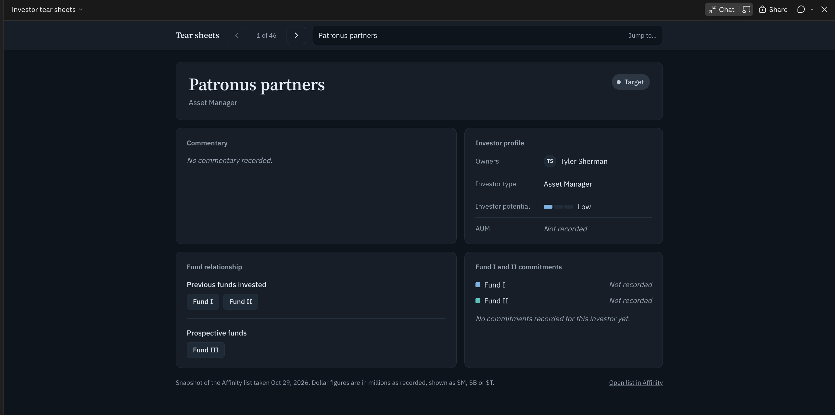
Task: Go to next tear sheet arrow
Action: click(x=296, y=35)
